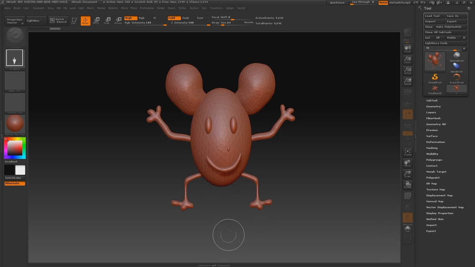This screenshot has width=475, height=267.
Task: Toggle the Zadd button
Action: (174, 18)
